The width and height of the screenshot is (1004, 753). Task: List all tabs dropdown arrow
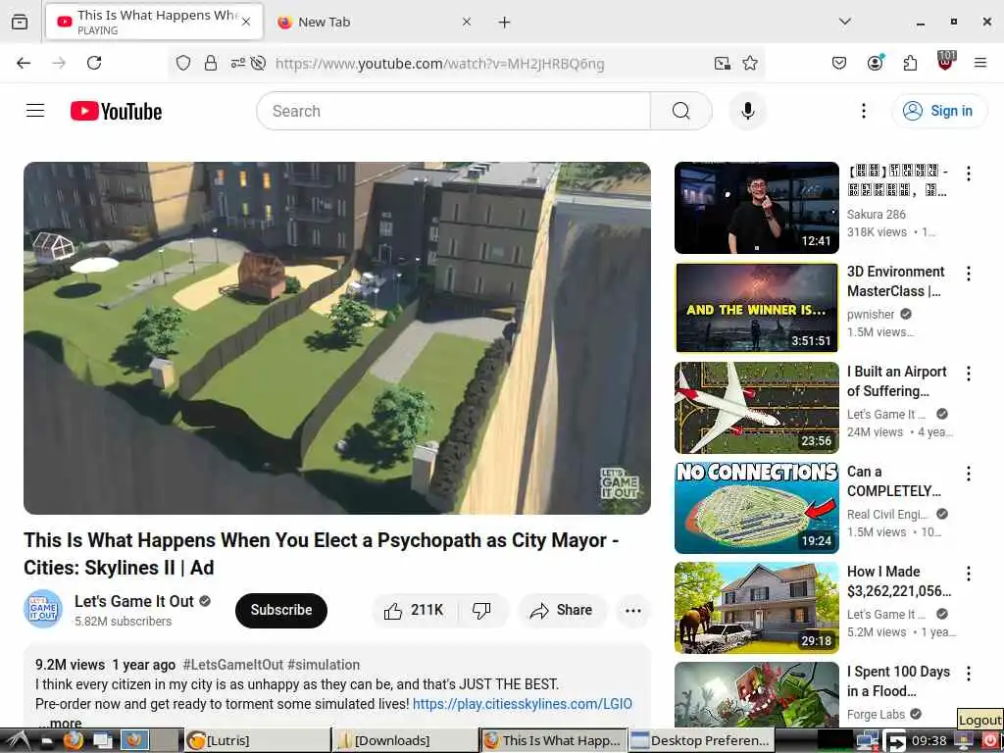(844, 22)
